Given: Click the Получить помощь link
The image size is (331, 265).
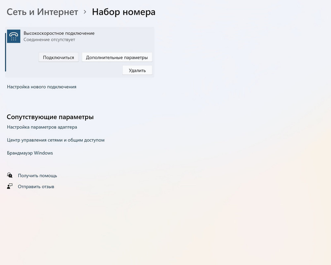Looking at the screenshot, I should 37,176.
